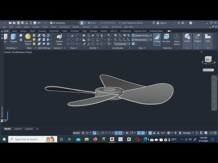Open the Express menu
Viewport: 218px width, 163px height.
(105, 27)
